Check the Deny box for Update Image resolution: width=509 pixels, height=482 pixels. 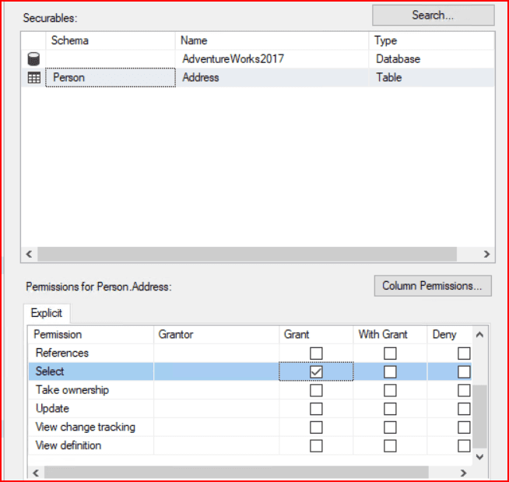coord(464,409)
